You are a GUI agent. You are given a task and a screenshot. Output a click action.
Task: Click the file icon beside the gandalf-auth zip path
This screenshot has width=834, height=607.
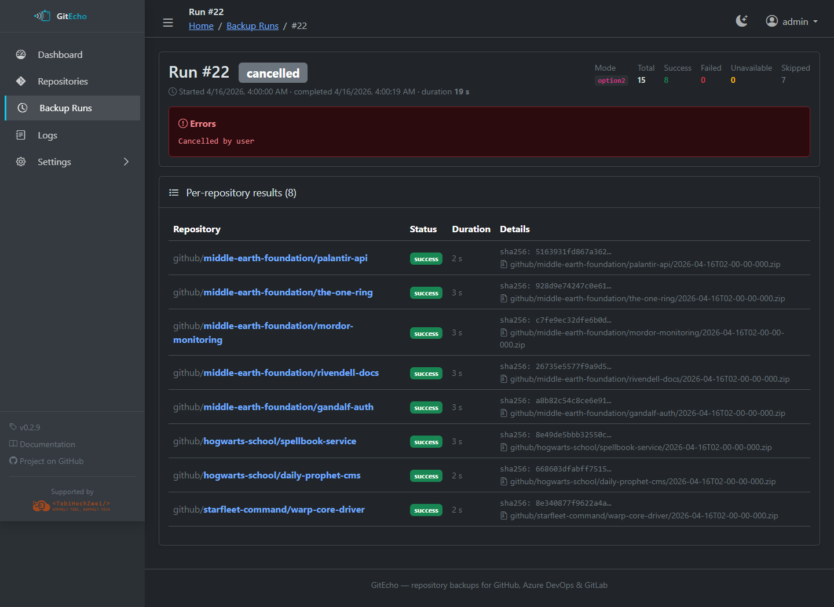[504, 414]
